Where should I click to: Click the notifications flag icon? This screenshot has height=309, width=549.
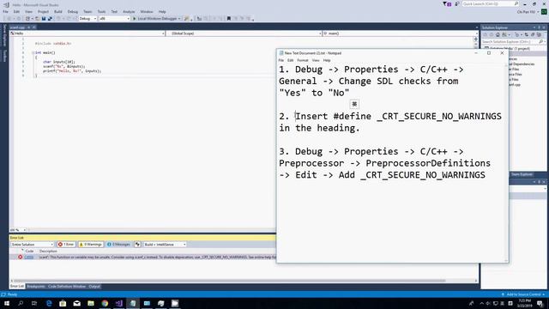(x=447, y=3)
